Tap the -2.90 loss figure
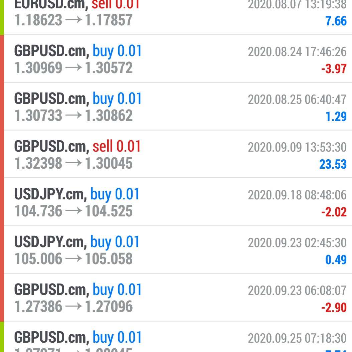 tap(334, 308)
